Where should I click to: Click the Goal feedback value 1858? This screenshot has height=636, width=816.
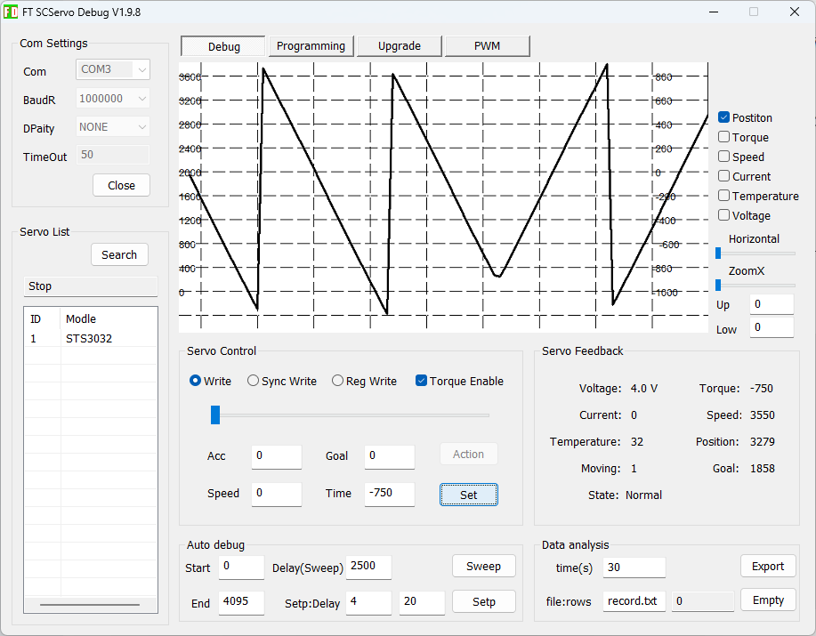point(762,468)
